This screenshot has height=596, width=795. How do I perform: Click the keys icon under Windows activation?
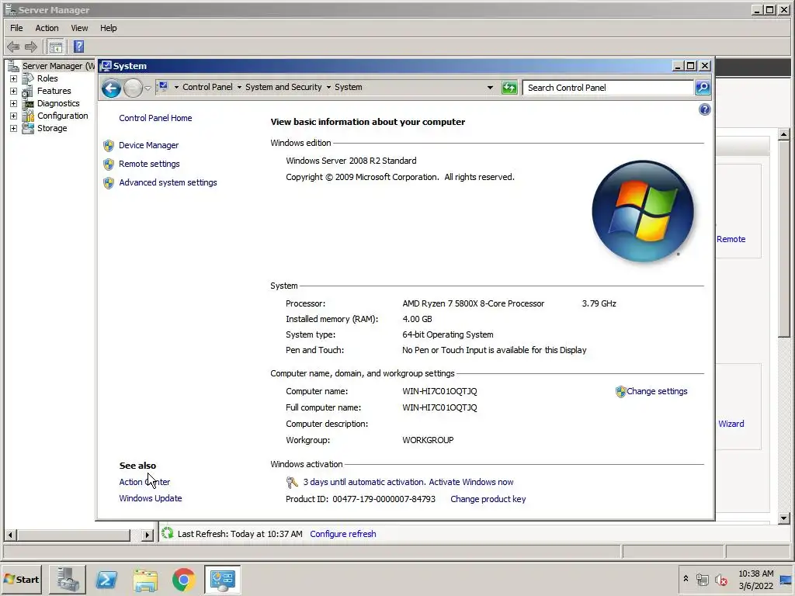pos(292,483)
